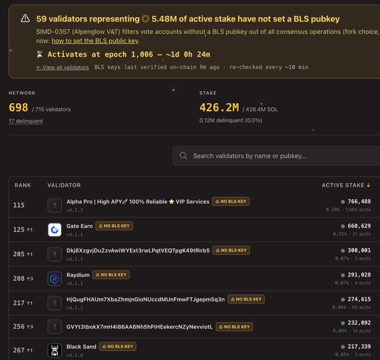Open the how to set the BLS public key link
This screenshot has height=360, width=380.
(x=95, y=41)
